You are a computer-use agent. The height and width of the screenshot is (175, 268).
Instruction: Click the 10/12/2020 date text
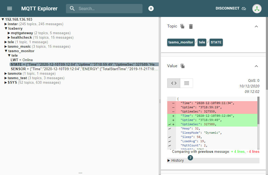tap(249, 86)
